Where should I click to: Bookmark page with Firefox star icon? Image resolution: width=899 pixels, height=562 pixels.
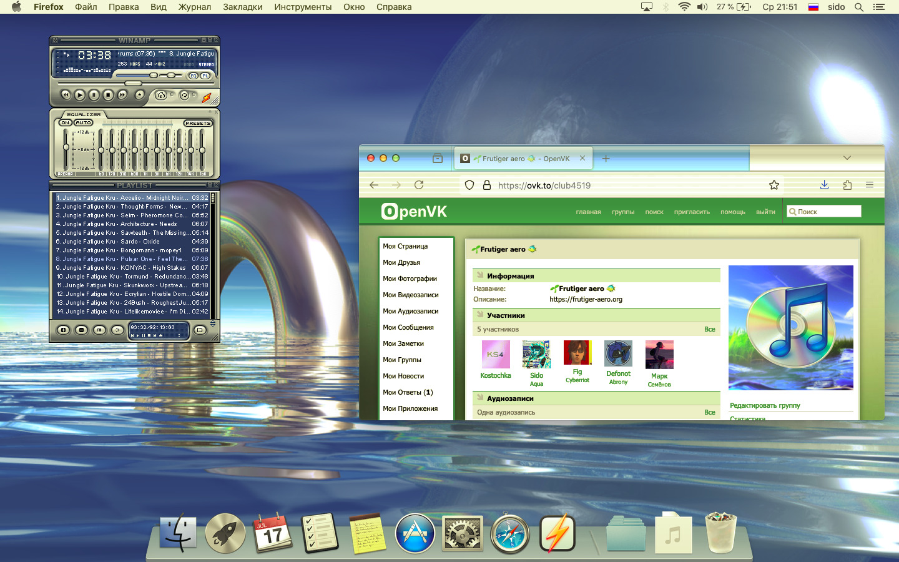click(774, 185)
